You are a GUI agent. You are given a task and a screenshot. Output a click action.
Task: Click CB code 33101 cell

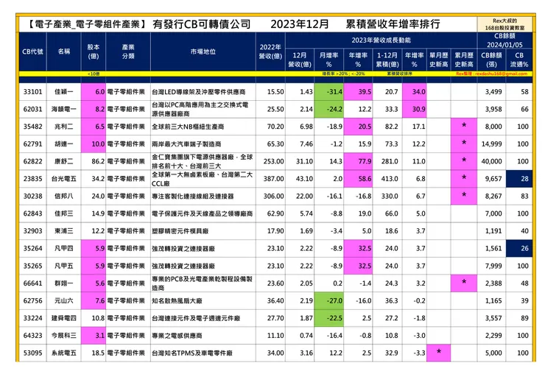(x=32, y=92)
